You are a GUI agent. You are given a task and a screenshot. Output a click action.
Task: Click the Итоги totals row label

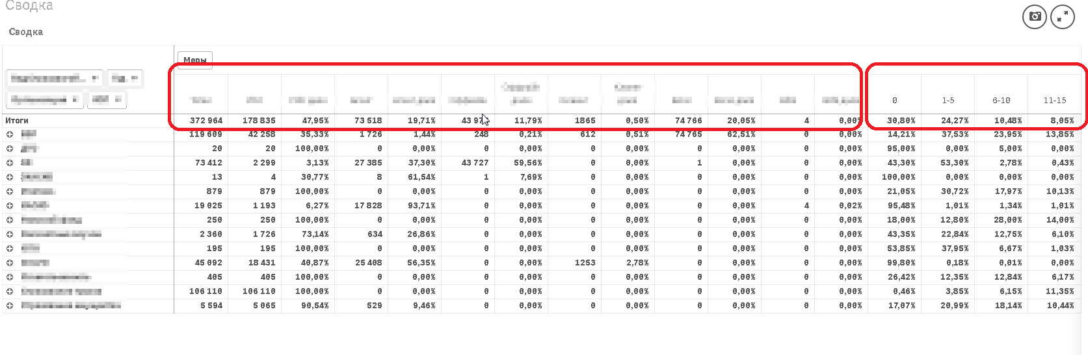[17, 120]
